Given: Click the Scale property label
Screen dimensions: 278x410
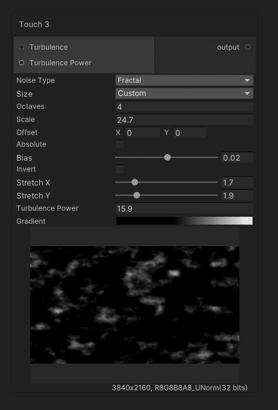Looking at the screenshot, I should (26, 119).
